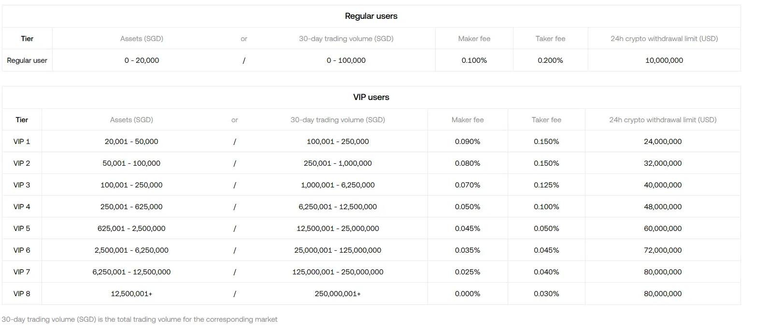Select the VIP 8 assets value 12,500,001+
This screenshot has width=768, height=329.
pos(131,294)
